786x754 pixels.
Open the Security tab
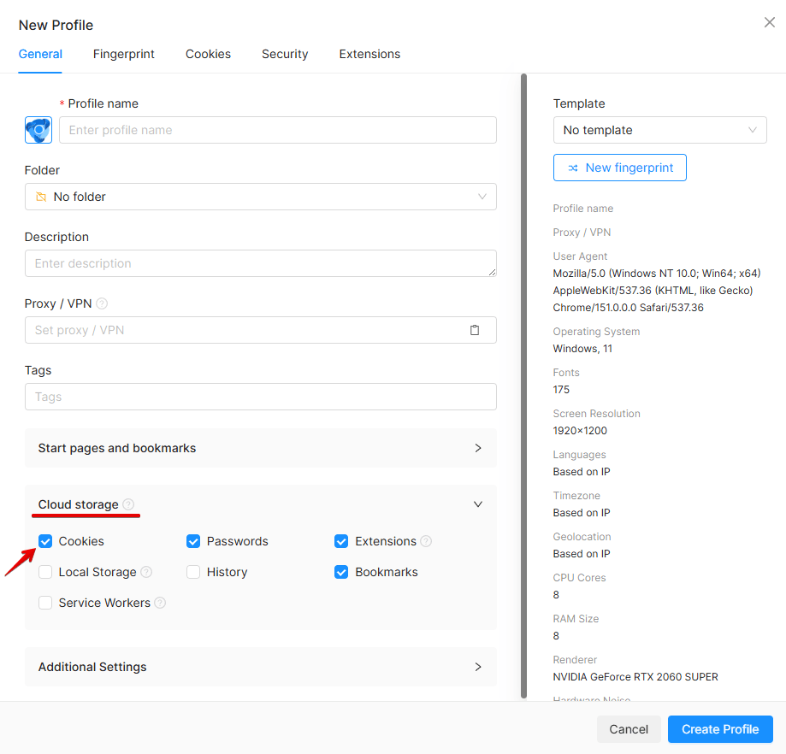pos(285,54)
